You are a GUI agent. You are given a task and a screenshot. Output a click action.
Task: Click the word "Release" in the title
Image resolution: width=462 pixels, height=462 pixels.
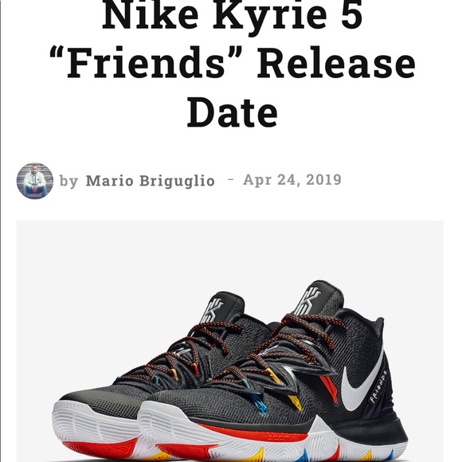point(336,64)
